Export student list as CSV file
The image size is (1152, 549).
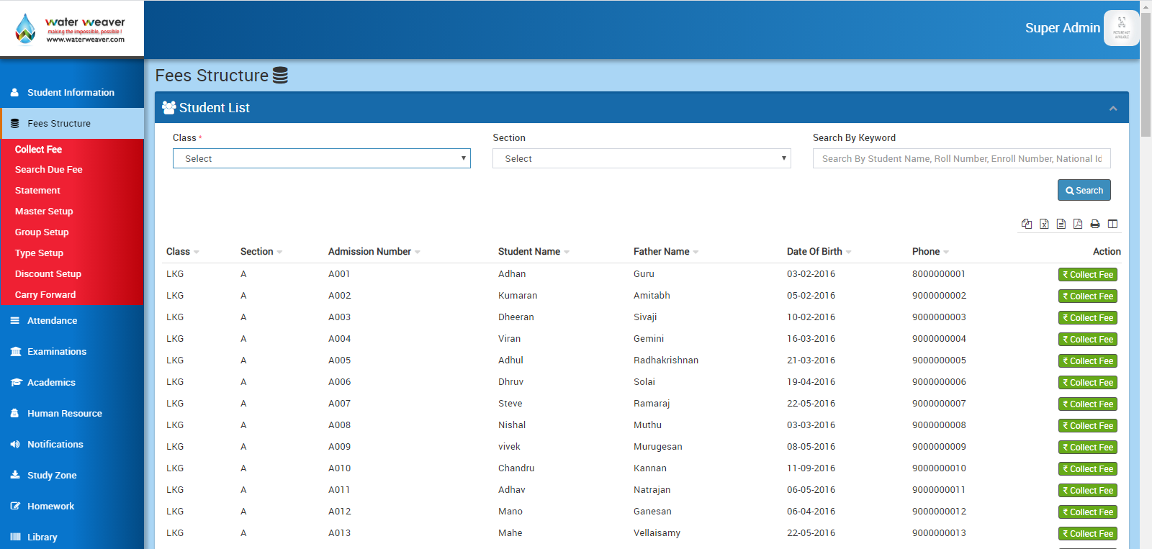(x=1061, y=224)
